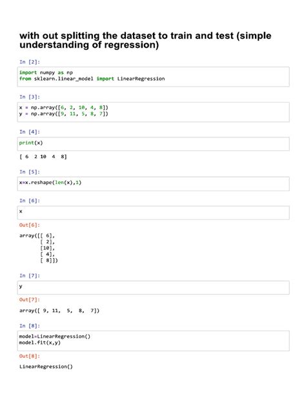
Task: Click the In [3] array definition cell
Action: pyautogui.click(x=153, y=112)
